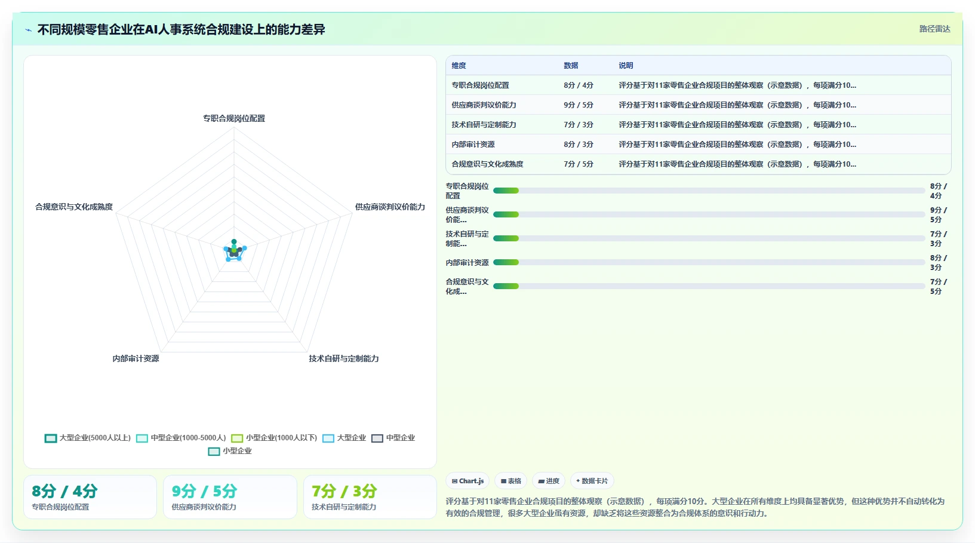
Task: Click the 数据 column header
Action: point(571,66)
